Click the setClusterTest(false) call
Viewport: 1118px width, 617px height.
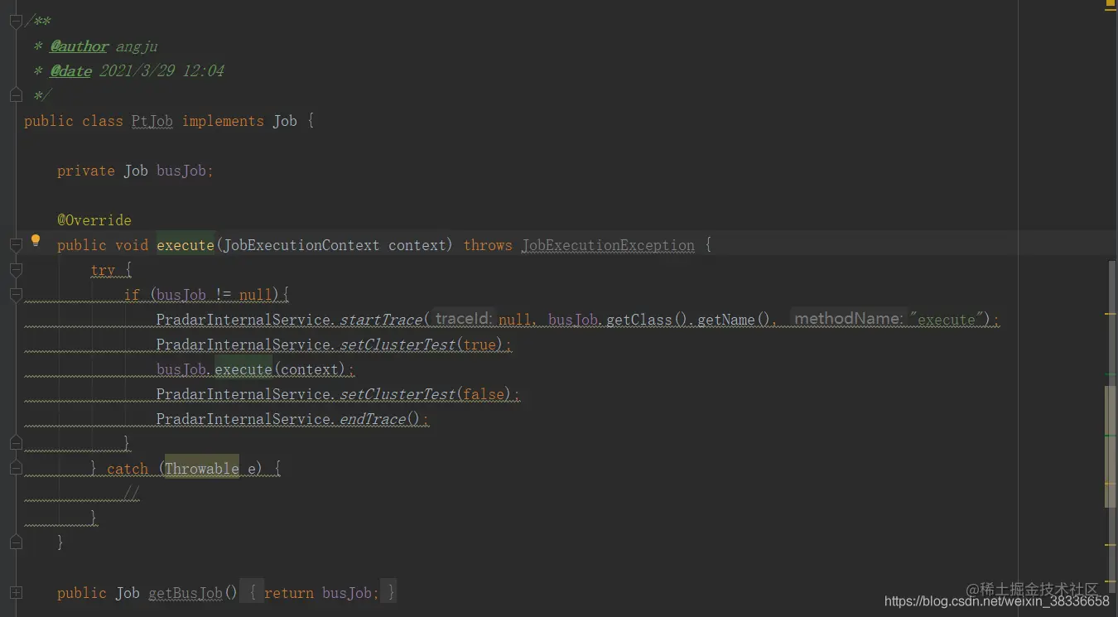click(x=426, y=394)
